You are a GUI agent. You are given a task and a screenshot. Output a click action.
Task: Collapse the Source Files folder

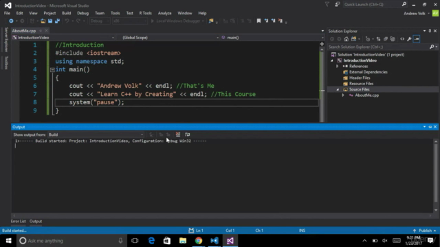point(338,90)
